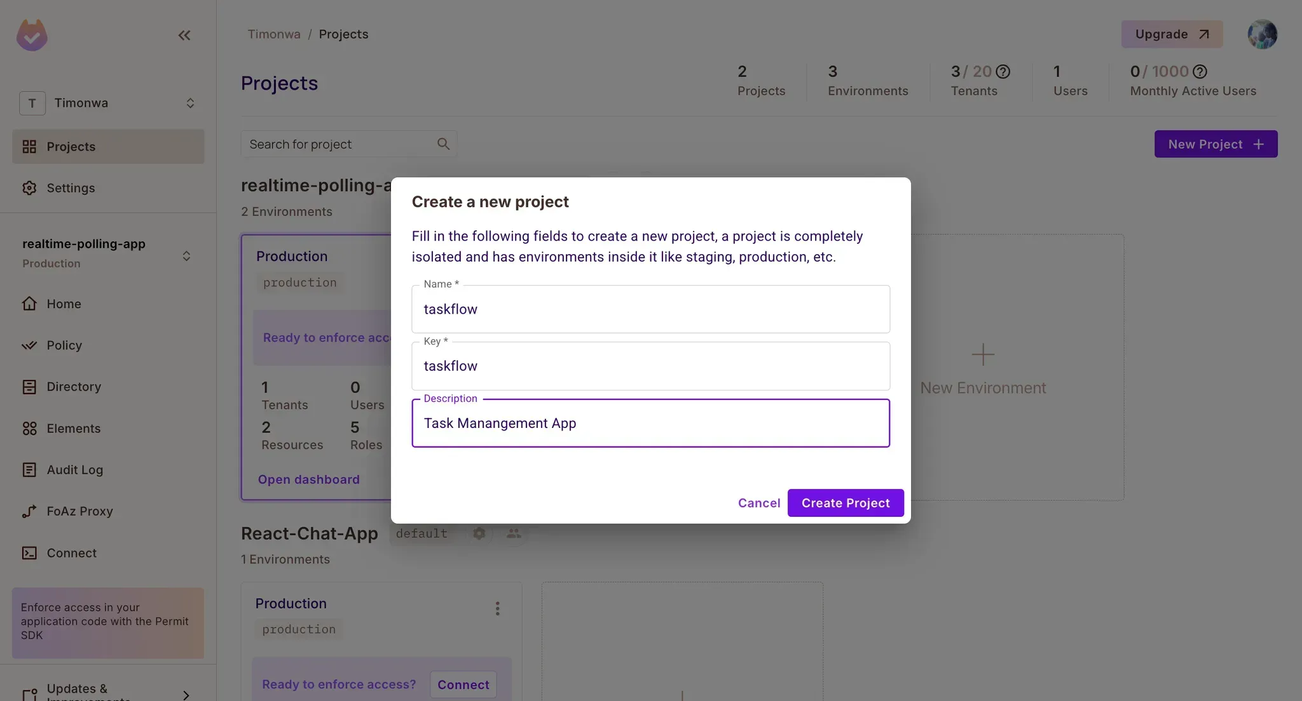Expand realtime-polling-app environment switcher
The width and height of the screenshot is (1302, 701).
(x=186, y=256)
